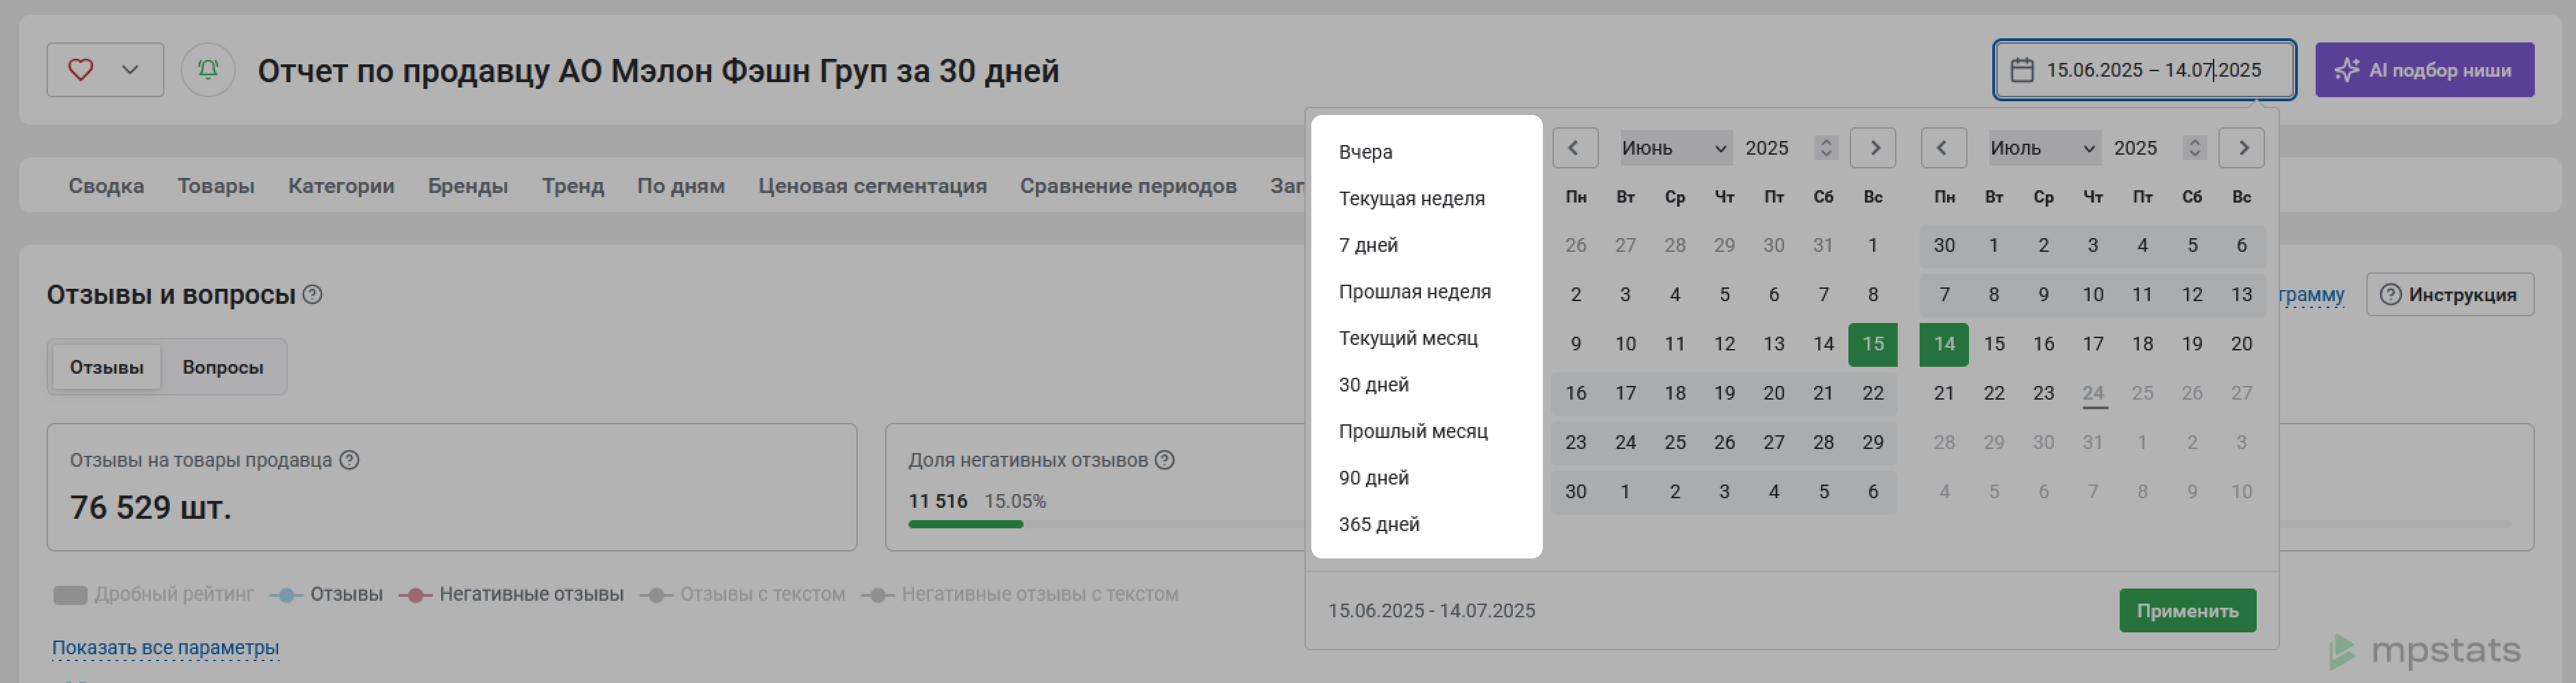The height and width of the screenshot is (683, 2576).
Task: Go to previous month in June calendar
Action: [1575, 148]
